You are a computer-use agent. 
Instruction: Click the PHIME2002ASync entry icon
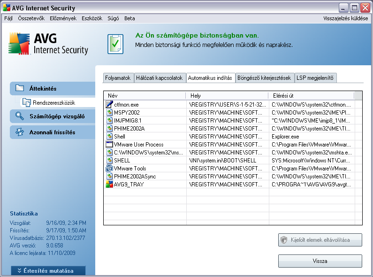coord(109,176)
